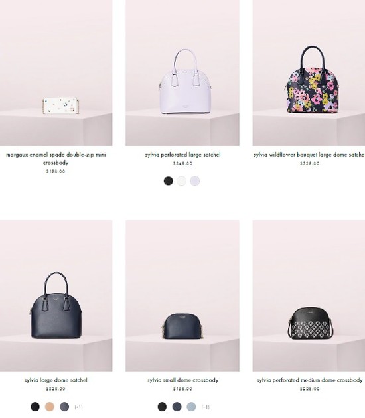Pick slate gray swatch for sylvia large dome satchel

(64, 407)
